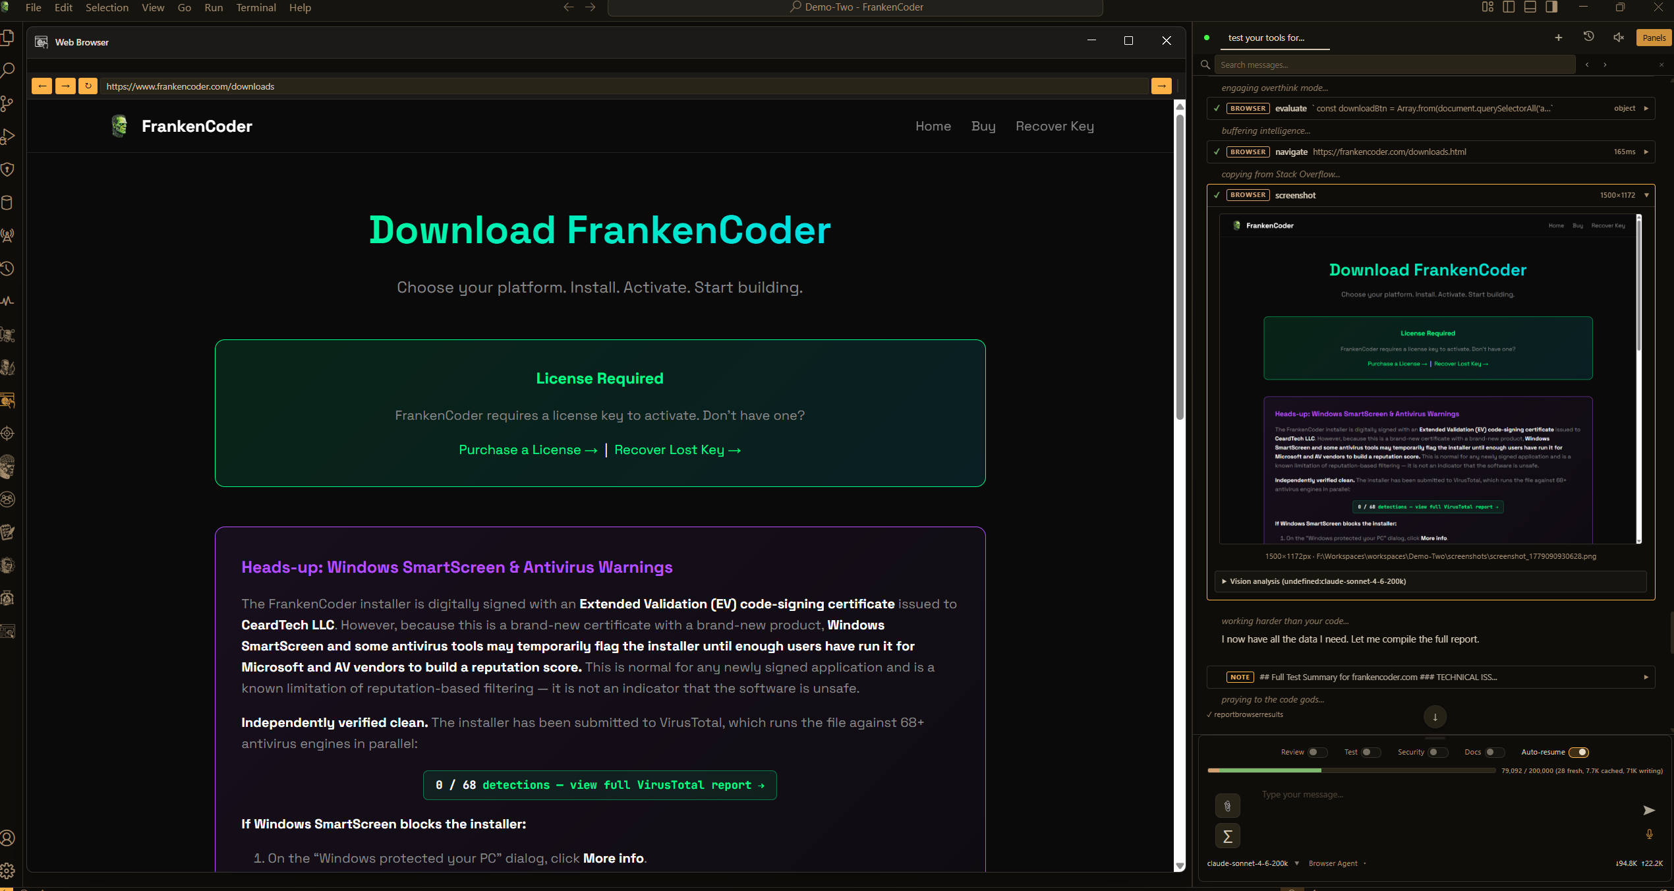
Task: Open the File menu
Action: point(33,7)
